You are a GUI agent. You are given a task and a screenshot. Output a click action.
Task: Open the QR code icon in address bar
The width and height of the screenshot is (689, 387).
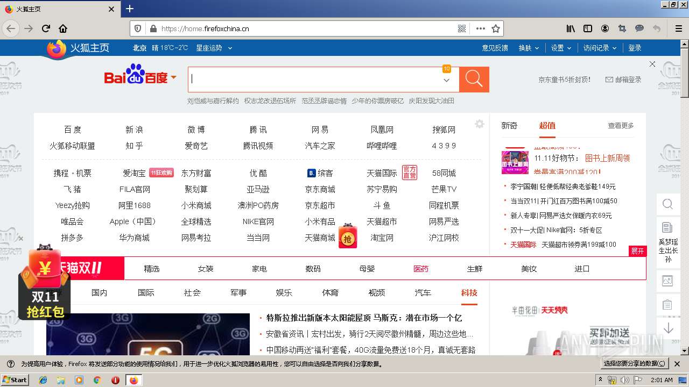(x=462, y=28)
